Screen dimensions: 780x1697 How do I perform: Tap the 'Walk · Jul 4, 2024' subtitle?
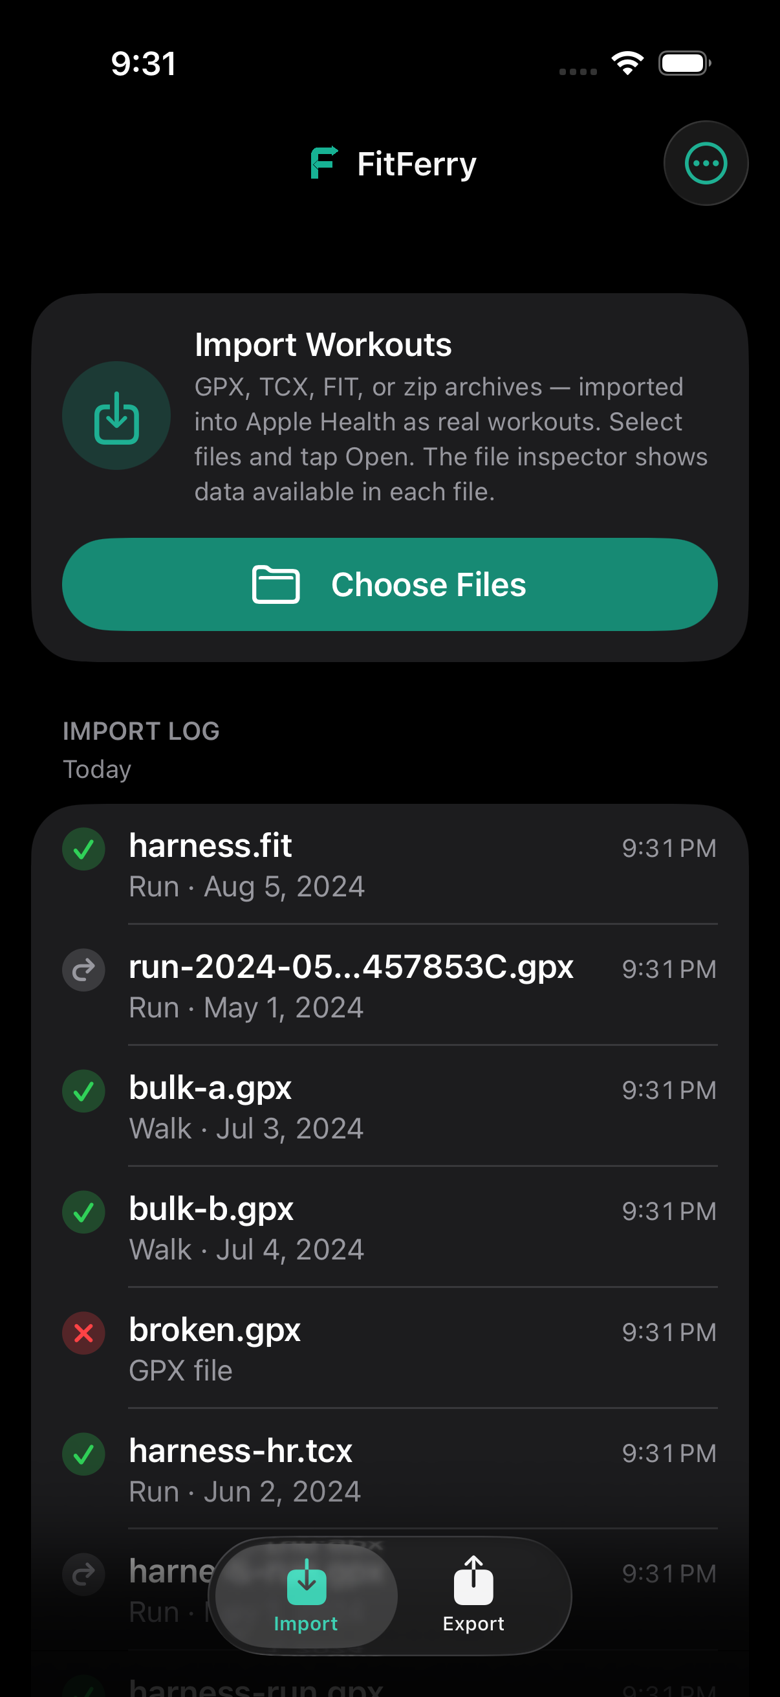(x=247, y=1250)
